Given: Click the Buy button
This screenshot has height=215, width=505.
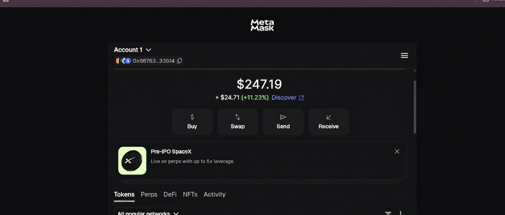Looking at the screenshot, I should point(192,122).
